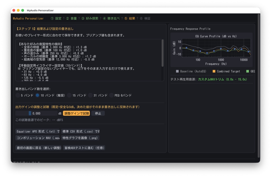Select step ⑤ 結果 tab

(130, 18)
